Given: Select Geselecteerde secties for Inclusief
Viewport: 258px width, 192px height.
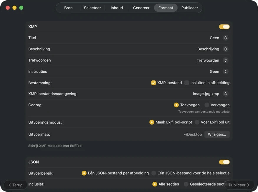Looking at the screenshot, I should pyautogui.click(x=186, y=184).
